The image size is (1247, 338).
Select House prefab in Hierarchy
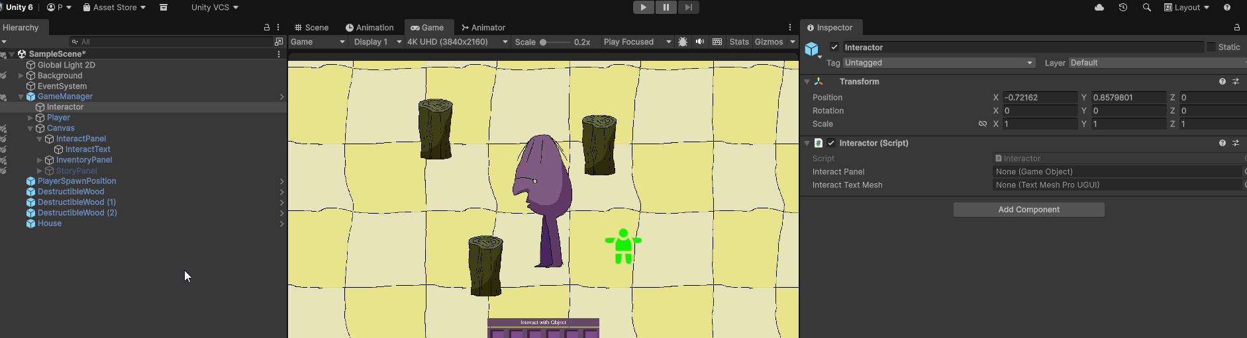50,224
